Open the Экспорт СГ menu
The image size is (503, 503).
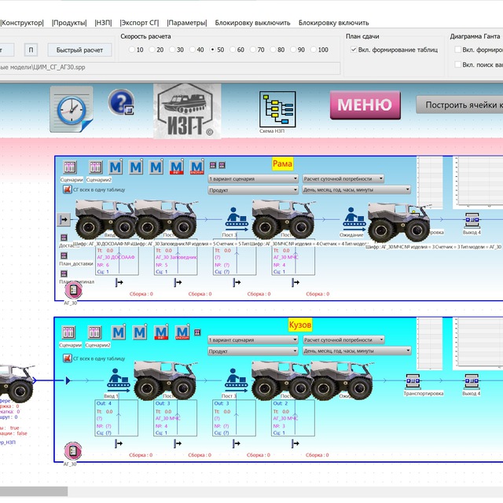[140, 23]
